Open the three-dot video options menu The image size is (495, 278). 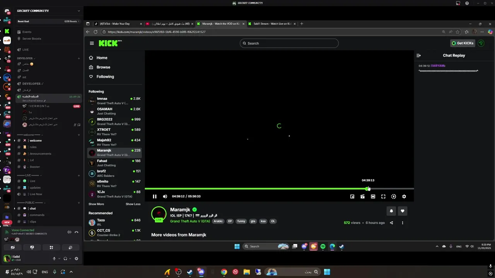(403, 223)
